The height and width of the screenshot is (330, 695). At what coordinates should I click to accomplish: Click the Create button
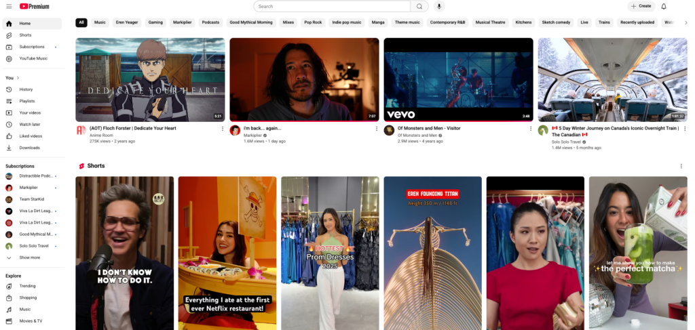(641, 6)
